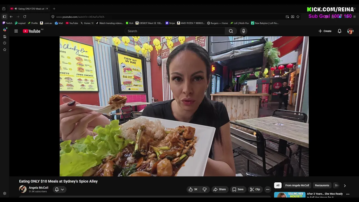Select the 'From Angela McColl' chip

click(x=297, y=185)
